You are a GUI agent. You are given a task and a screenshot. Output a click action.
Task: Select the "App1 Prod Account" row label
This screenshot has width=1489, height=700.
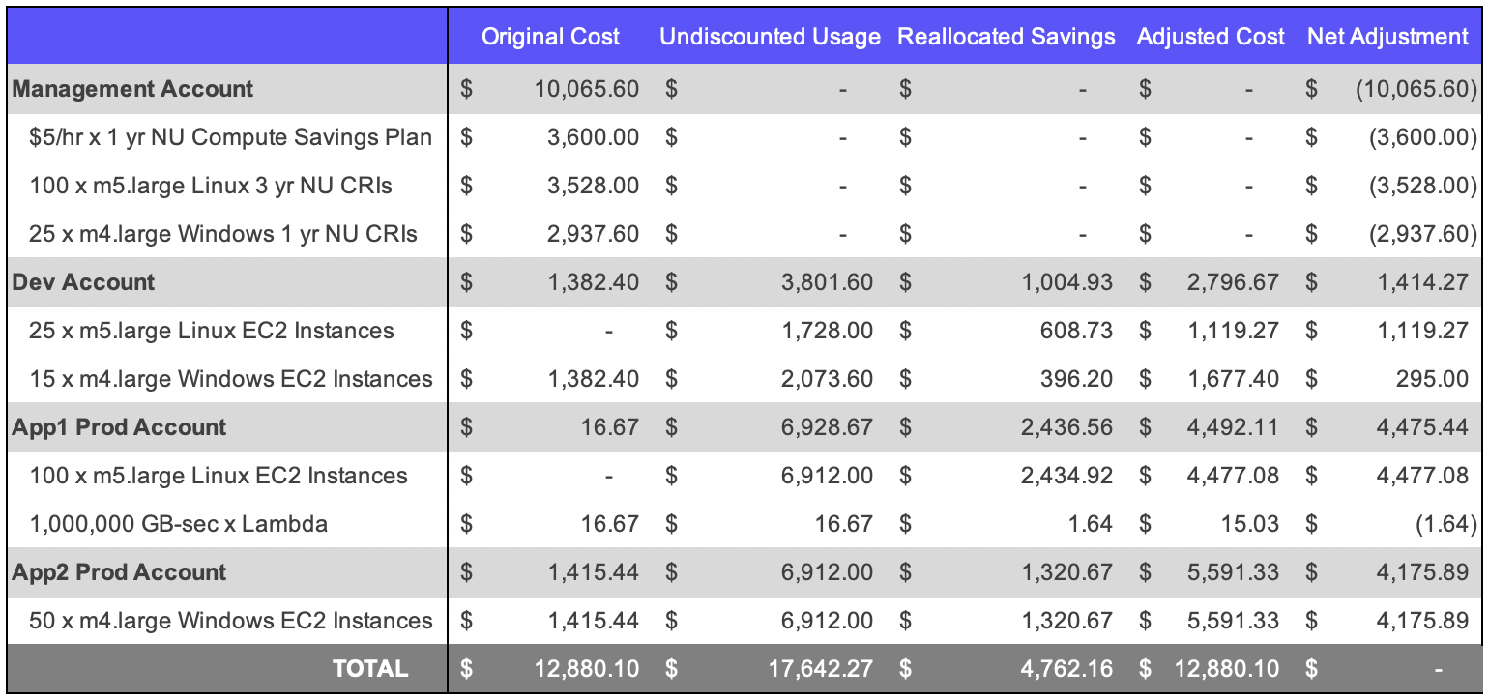[x=119, y=427]
